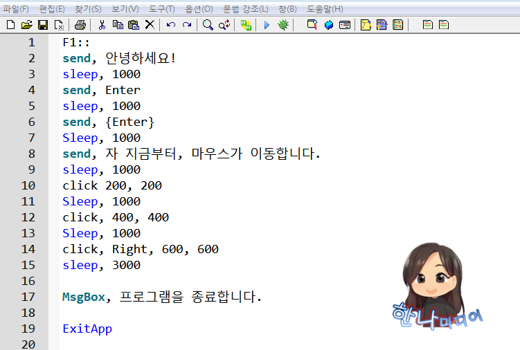Open the 도구(T) menu
The image size is (520, 350).
click(x=161, y=9)
